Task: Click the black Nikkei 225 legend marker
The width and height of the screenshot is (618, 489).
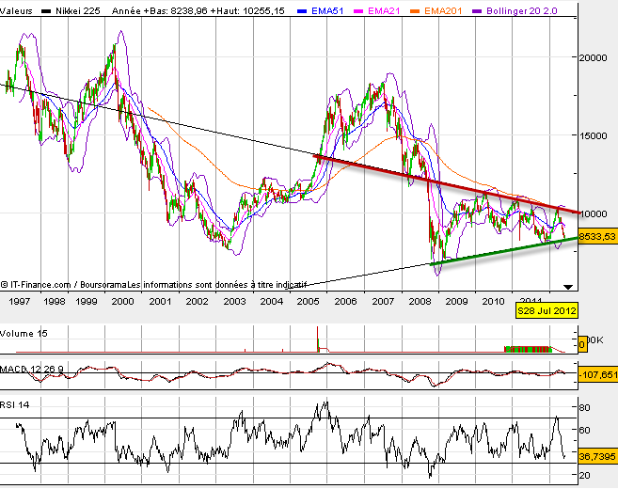Action: [x=49, y=9]
